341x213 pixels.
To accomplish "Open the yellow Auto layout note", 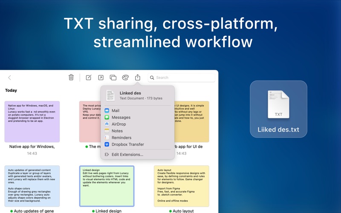I will click(182, 186).
